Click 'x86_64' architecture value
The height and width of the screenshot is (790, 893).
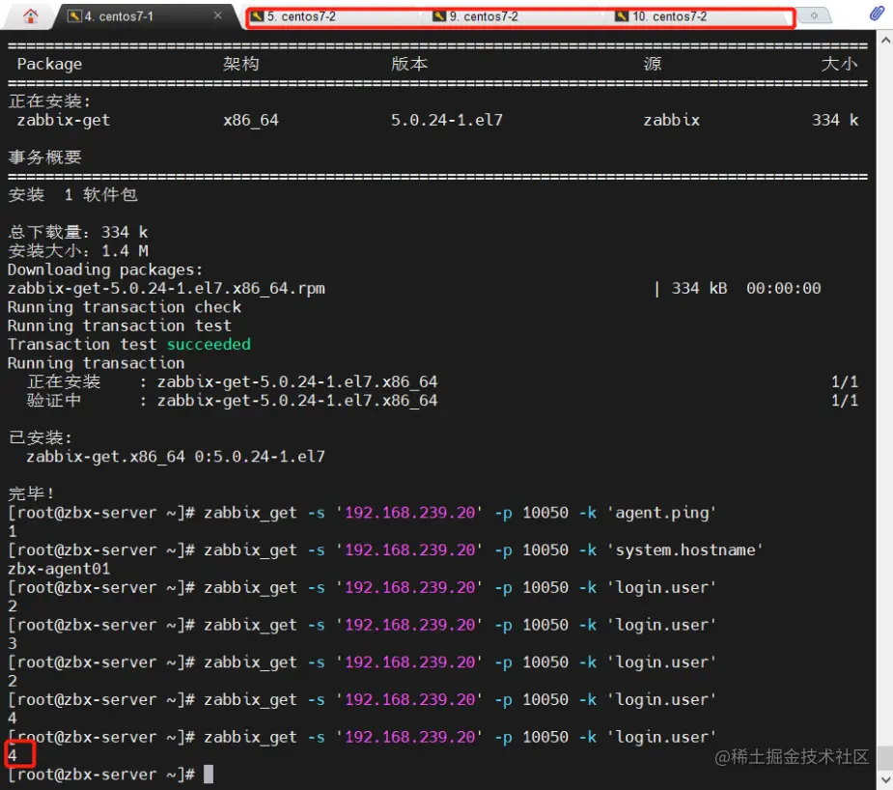pos(251,120)
